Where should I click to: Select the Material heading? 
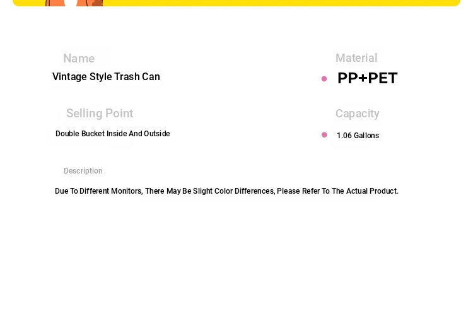(x=356, y=58)
